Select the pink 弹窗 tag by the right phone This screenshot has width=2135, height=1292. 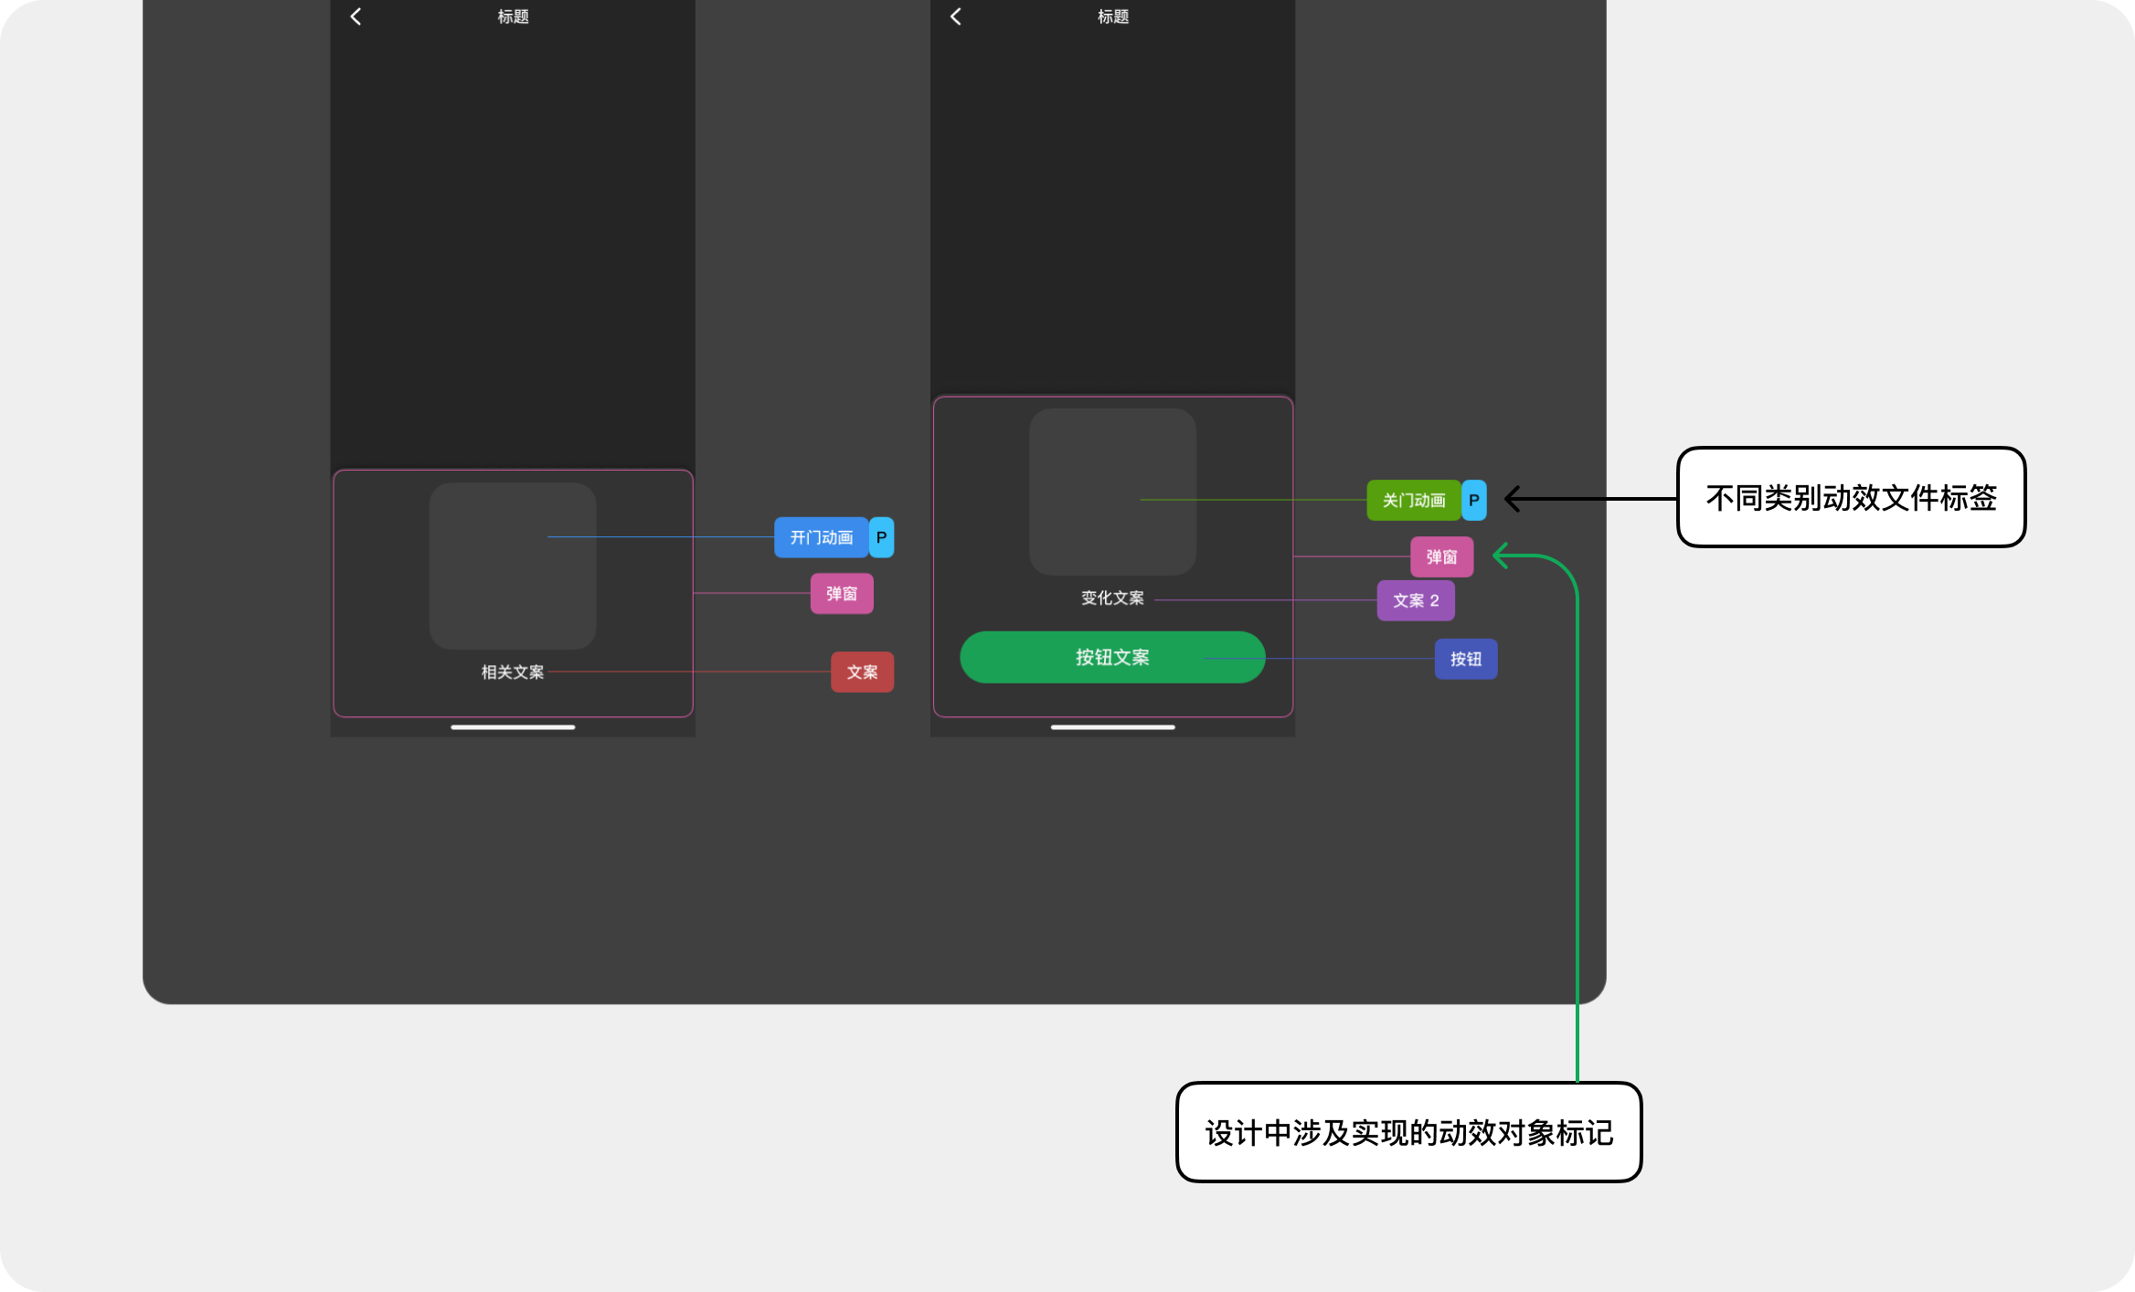pos(1441,556)
